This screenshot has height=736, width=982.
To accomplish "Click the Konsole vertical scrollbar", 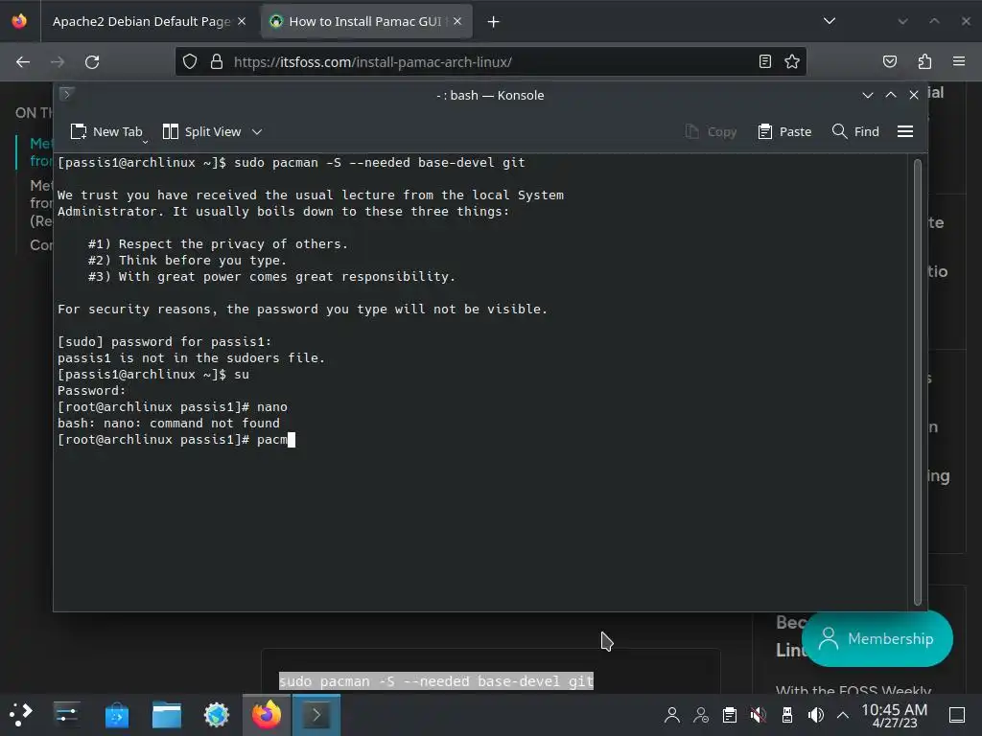I will click(918, 381).
